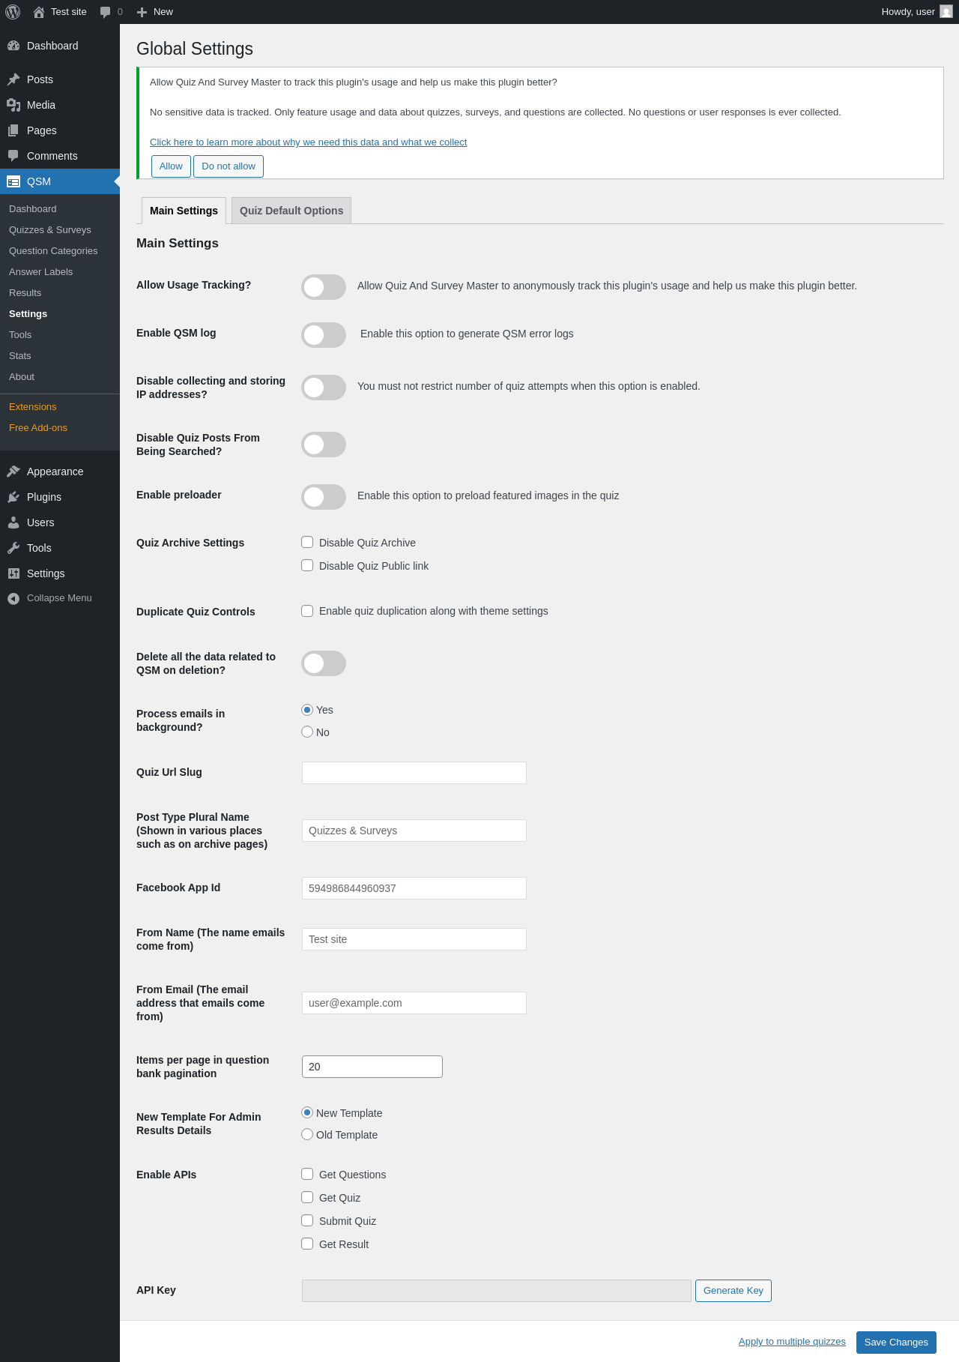
Task: Open the comments bubble icon in admin bar
Action: [x=105, y=12]
